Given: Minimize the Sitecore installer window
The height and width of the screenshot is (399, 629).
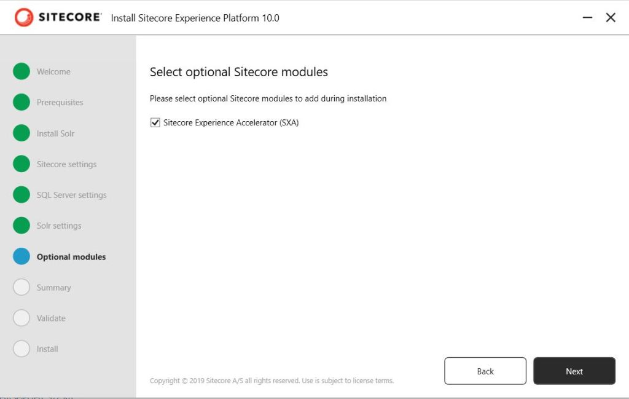Looking at the screenshot, I should (x=587, y=18).
